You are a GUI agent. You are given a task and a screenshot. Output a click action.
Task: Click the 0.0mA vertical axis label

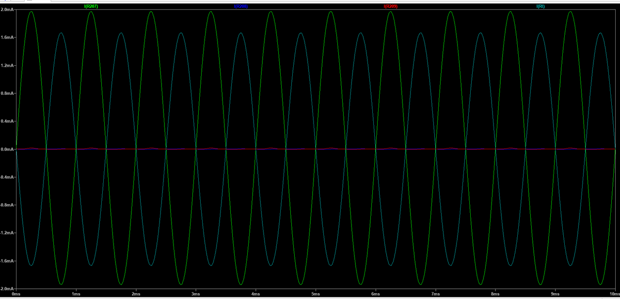pos(7,149)
